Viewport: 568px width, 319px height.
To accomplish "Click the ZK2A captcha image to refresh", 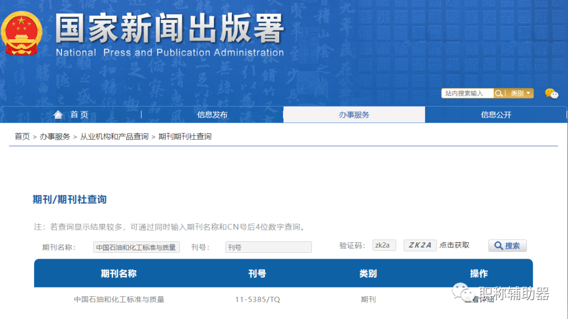I will click(x=420, y=245).
